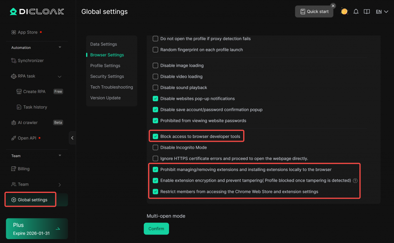Collapse the sidebar with arrow handle

(x=72, y=138)
